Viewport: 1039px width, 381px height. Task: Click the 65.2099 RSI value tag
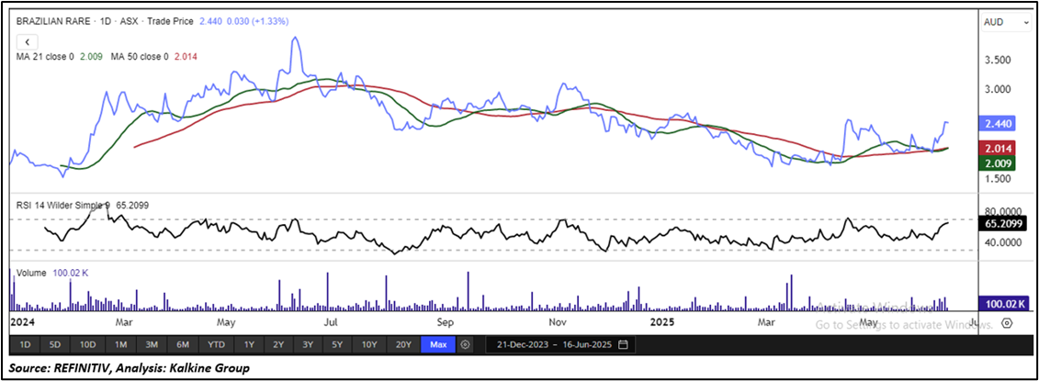point(1002,223)
